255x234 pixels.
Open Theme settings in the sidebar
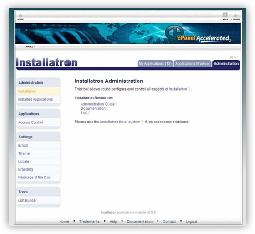[38, 153]
